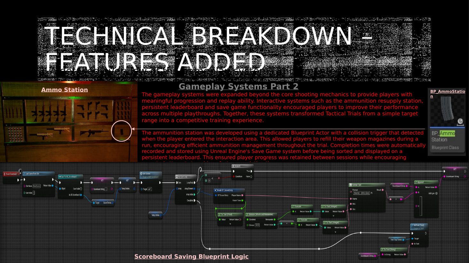Select the Load Game from Slot node
The height and width of the screenshot is (263, 469).
(39, 184)
